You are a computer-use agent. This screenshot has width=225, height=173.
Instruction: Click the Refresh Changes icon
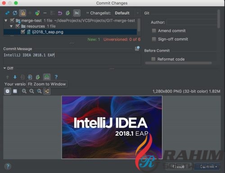(15, 13)
